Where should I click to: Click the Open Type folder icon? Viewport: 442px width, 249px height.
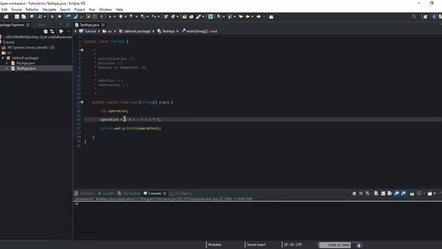(x=184, y=17)
